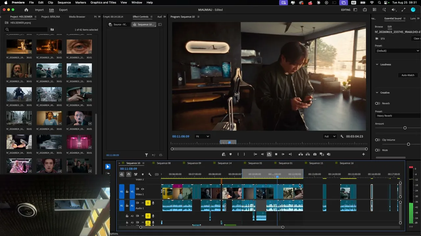Screen dimensions: 421x236
Task: Mark Out point in Program Monitor
Action: [x=244, y=154]
